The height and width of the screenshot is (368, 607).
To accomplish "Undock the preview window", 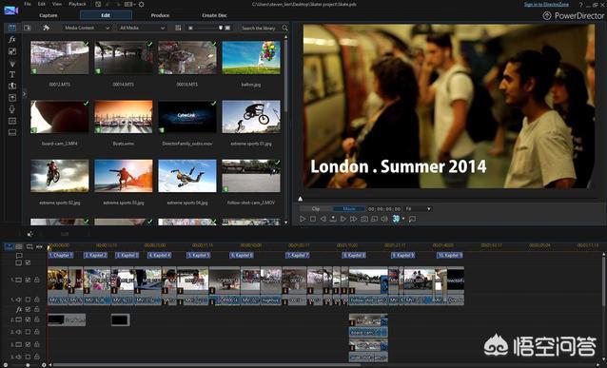I will [x=412, y=219].
